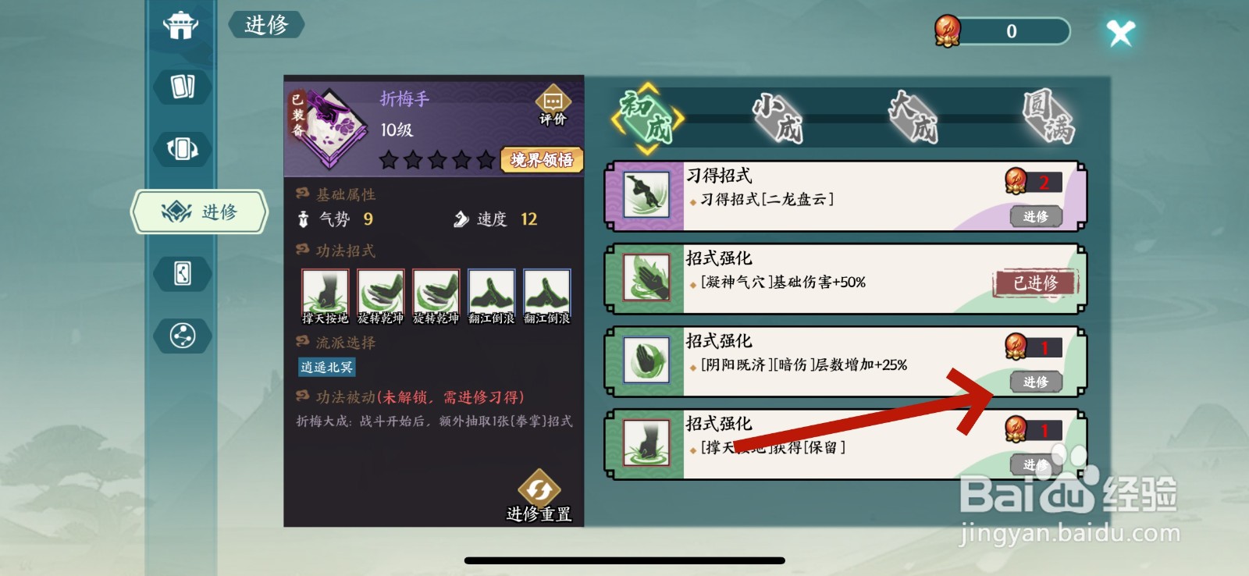The height and width of the screenshot is (576, 1249).
Task: Close the 进修 screen with X
Action: tap(1120, 33)
